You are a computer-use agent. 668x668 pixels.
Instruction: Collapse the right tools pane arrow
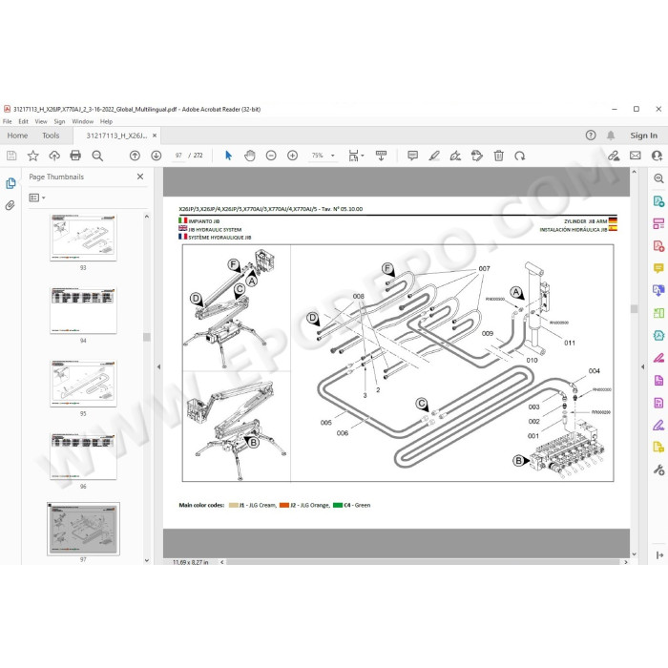point(643,366)
